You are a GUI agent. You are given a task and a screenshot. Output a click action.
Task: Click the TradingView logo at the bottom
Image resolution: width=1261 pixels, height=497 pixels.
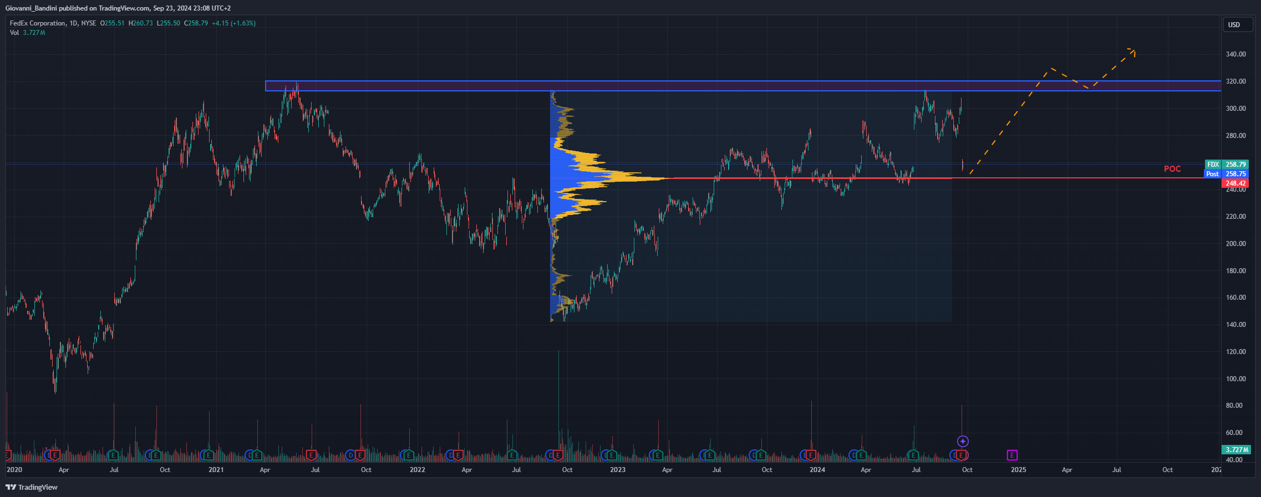[x=32, y=487]
